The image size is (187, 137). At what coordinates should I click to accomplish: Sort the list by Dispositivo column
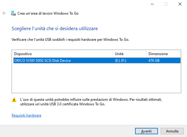click(x=62, y=54)
